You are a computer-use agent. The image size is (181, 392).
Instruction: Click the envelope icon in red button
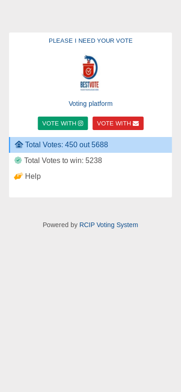[x=136, y=123]
